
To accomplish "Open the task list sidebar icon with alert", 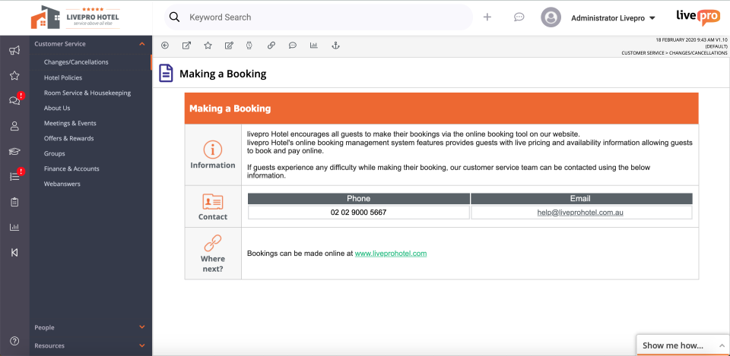I will (x=15, y=176).
